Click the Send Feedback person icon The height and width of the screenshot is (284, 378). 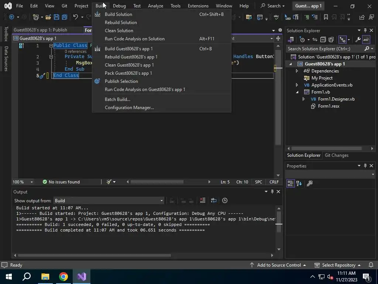pos(371,17)
